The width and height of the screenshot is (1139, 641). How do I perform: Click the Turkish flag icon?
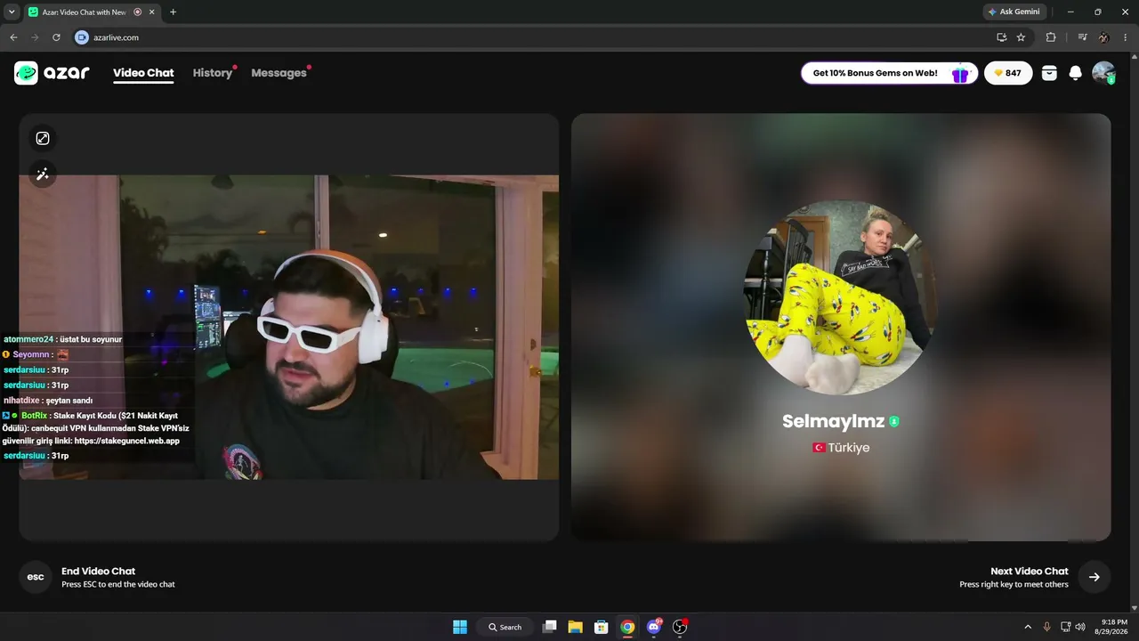pyautogui.click(x=819, y=448)
